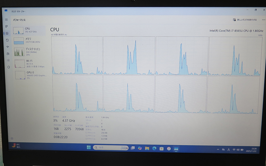
Task: Restore down the Task Manager window
Action: click(x=256, y=10)
